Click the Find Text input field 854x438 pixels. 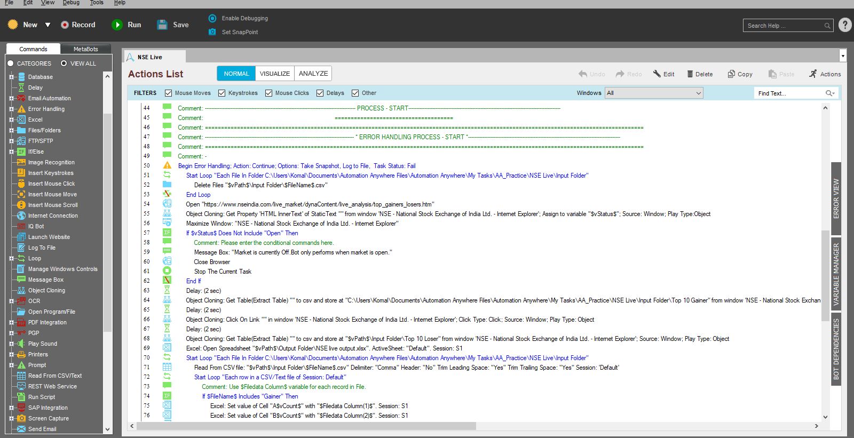pyautogui.click(x=789, y=93)
